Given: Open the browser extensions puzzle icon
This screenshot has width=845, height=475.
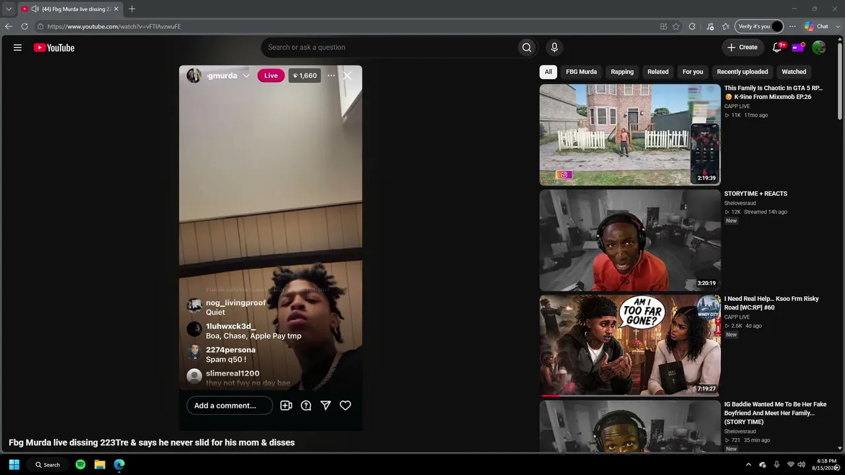Looking at the screenshot, I should (692, 26).
